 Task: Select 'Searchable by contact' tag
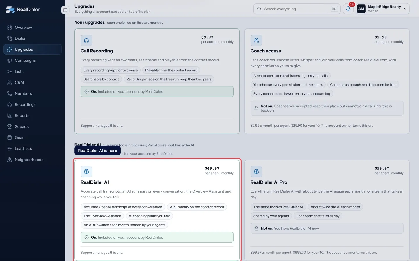(101, 79)
